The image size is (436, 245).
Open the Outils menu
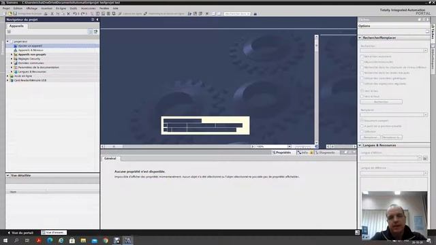[x=73, y=8]
